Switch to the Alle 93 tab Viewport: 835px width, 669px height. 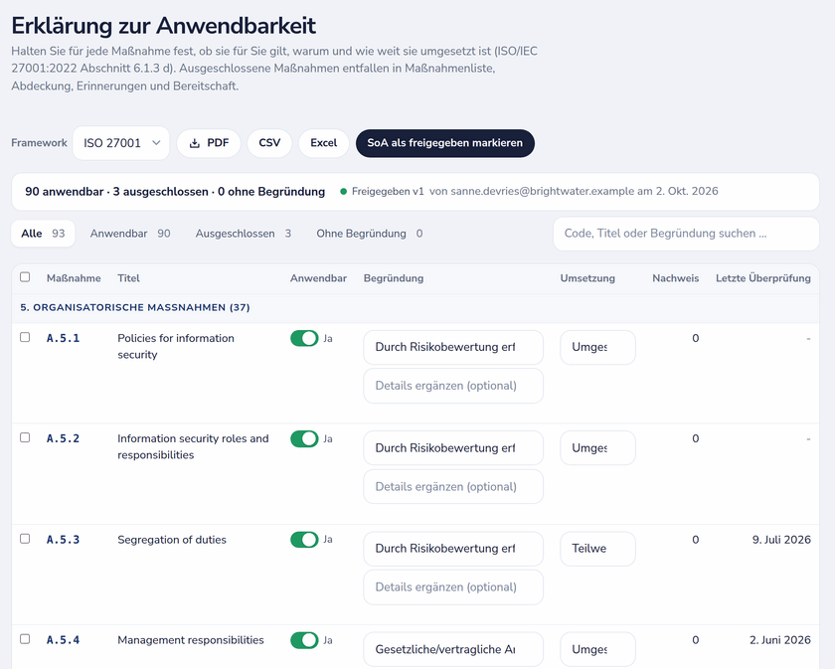click(x=43, y=234)
